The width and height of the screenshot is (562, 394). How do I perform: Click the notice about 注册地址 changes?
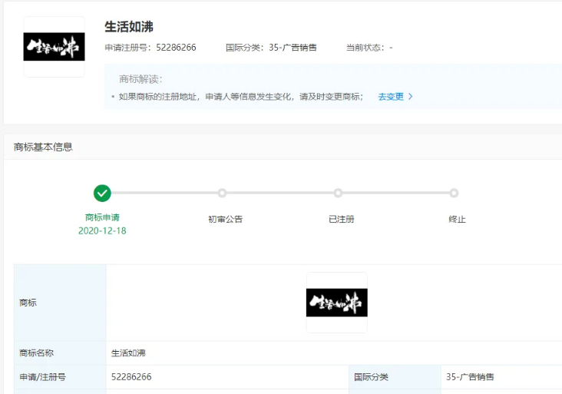click(x=241, y=97)
